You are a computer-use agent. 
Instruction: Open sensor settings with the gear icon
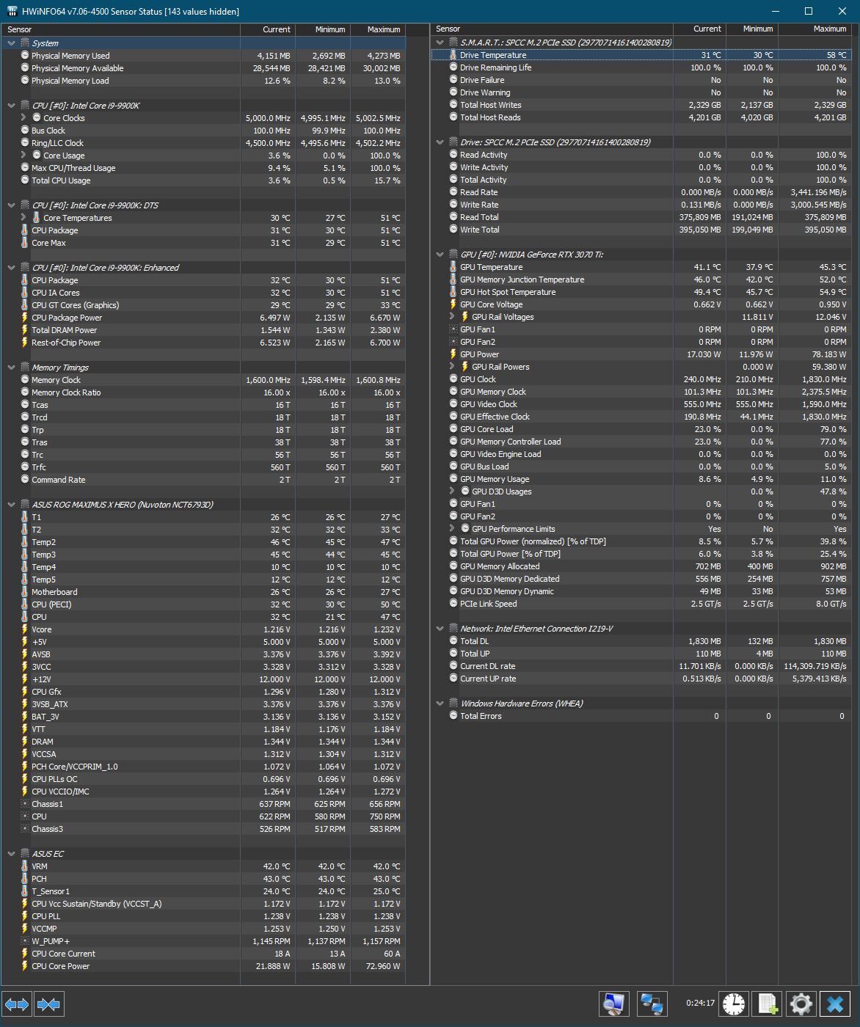[801, 1003]
